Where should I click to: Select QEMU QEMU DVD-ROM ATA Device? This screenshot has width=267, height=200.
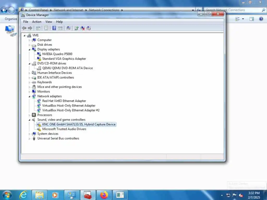click(x=68, y=68)
